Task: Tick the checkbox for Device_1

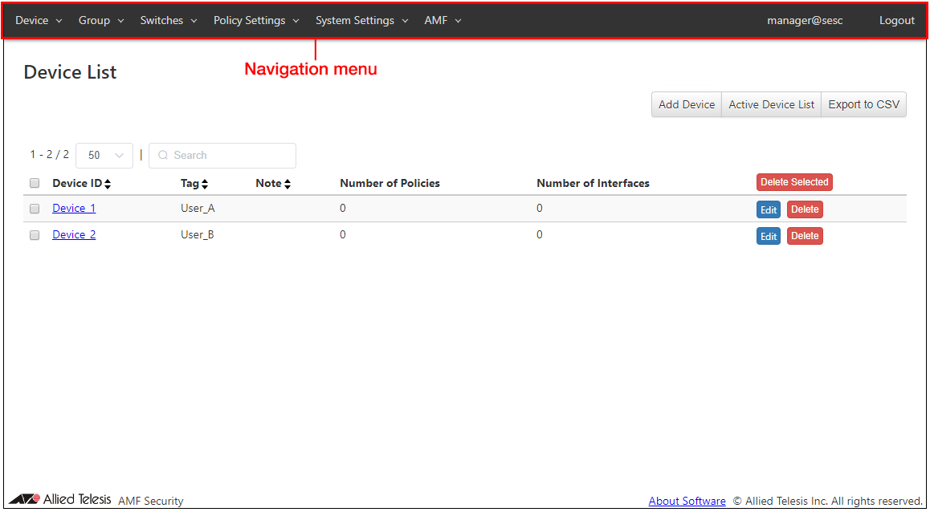Action: pos(35,209)
